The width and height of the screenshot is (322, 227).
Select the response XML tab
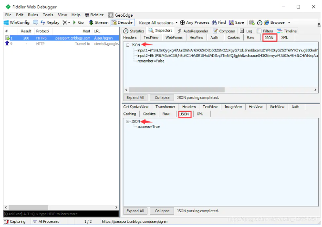[x=200, y=114]
